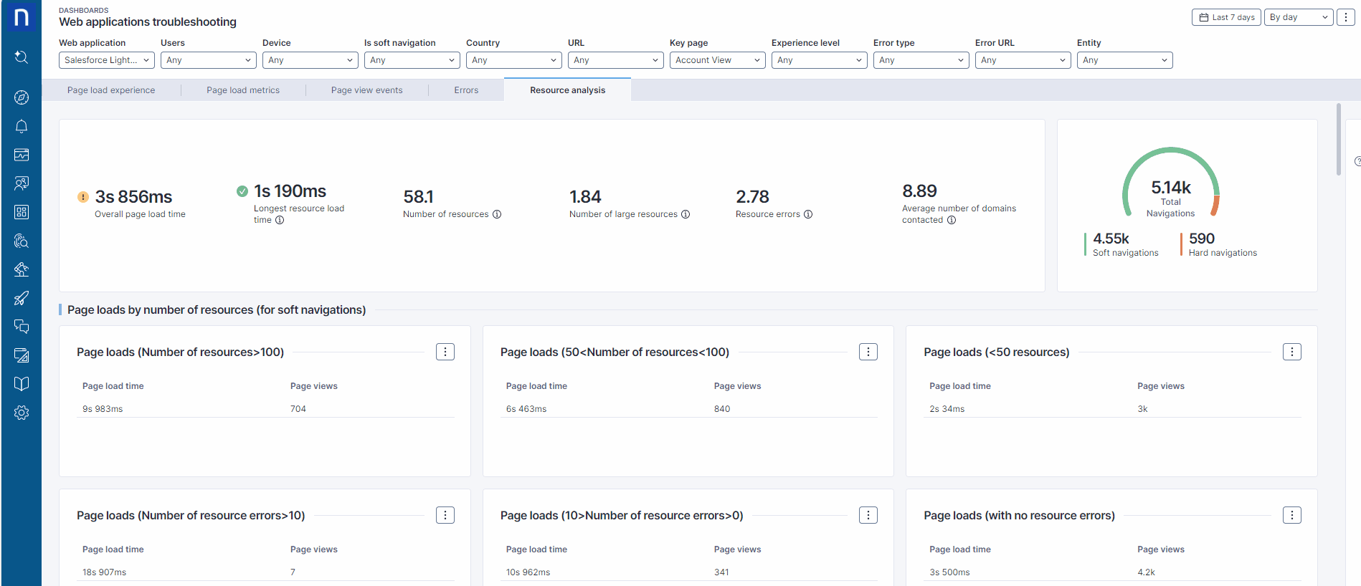The width and height of the screenshot is (1361, 586).
Task: Click the 704 page views value
Action: 298,409
